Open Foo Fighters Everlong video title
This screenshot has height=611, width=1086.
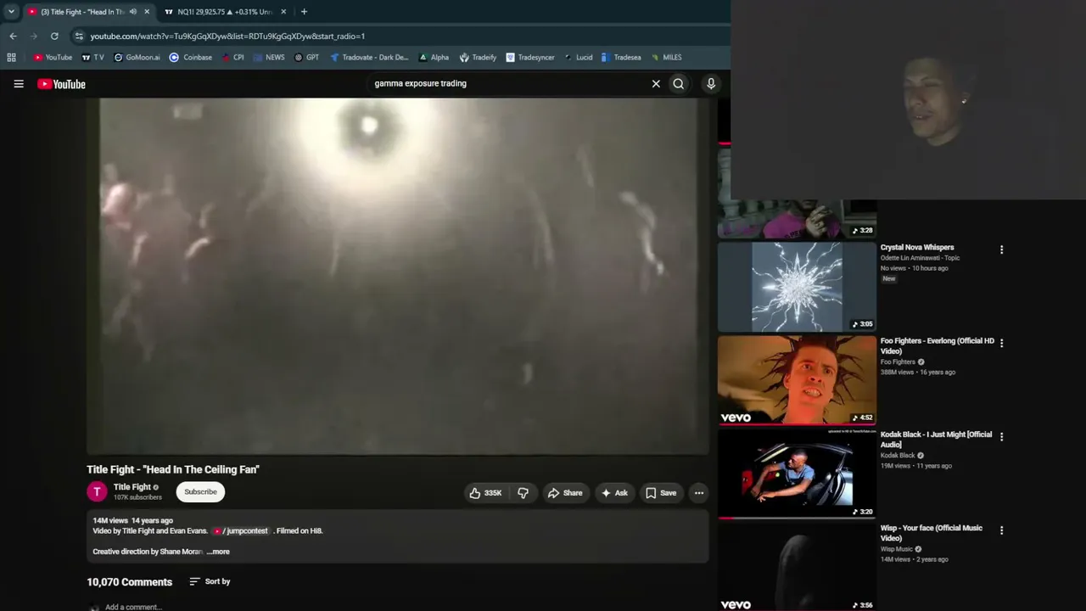point(937,346)
